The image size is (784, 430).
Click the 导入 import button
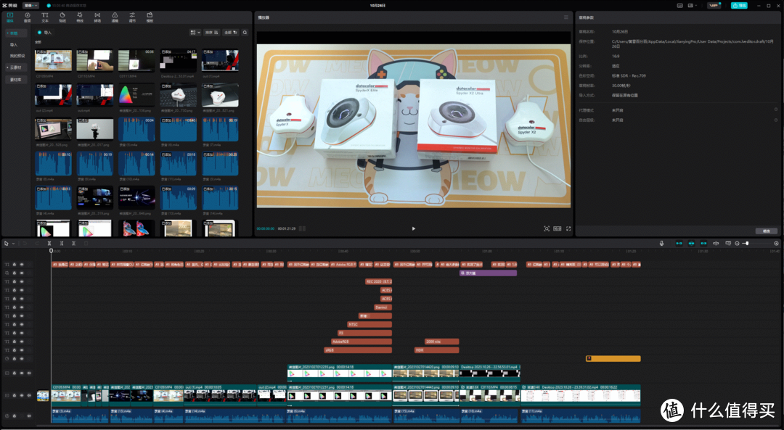(x=45, y=33)
